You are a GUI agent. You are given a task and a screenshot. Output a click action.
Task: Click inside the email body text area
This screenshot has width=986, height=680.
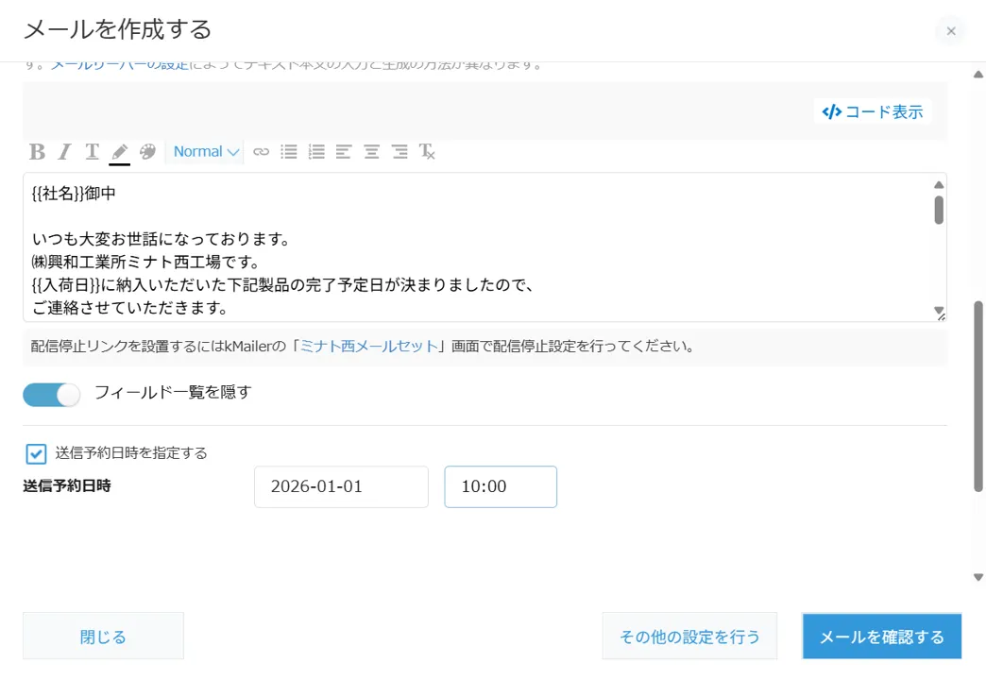coord(472,246)
